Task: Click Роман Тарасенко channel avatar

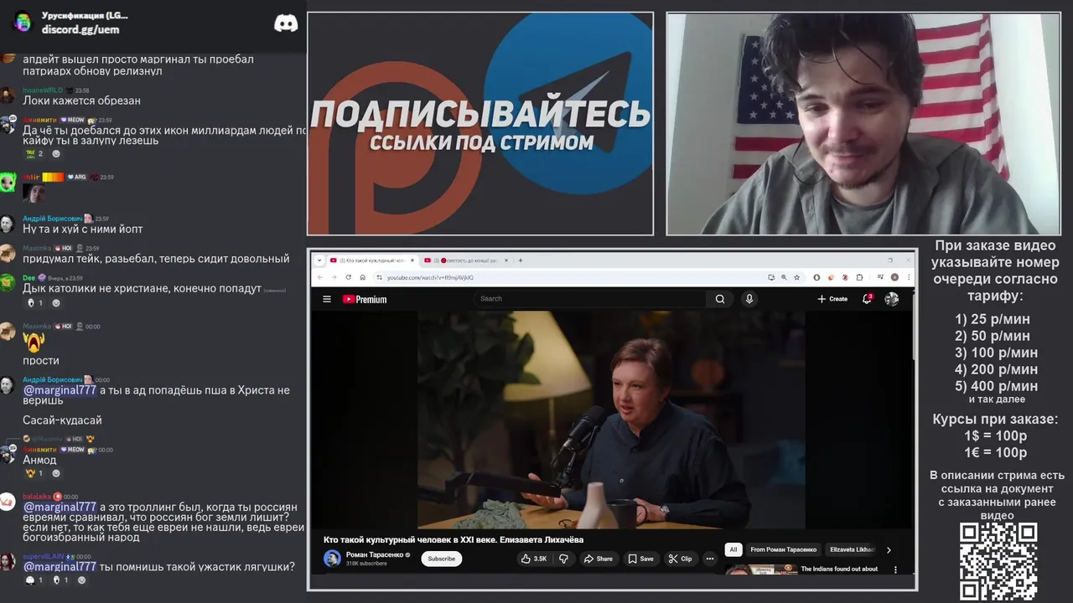Action: tap(332, 559)
